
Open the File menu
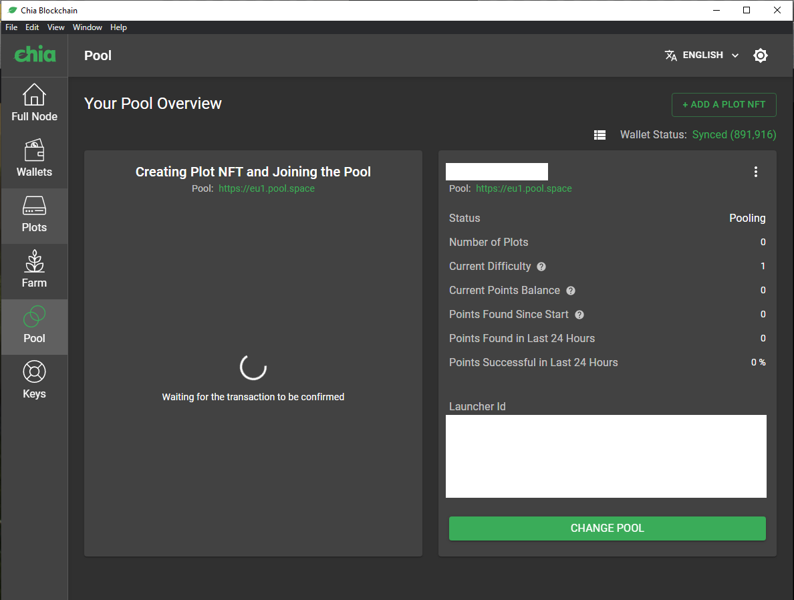[x=11, y=27]
